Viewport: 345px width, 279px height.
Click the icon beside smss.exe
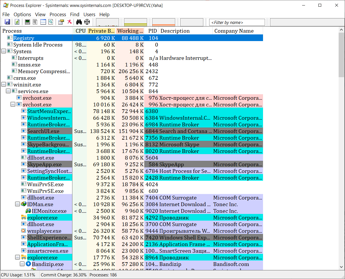[14, 64]
